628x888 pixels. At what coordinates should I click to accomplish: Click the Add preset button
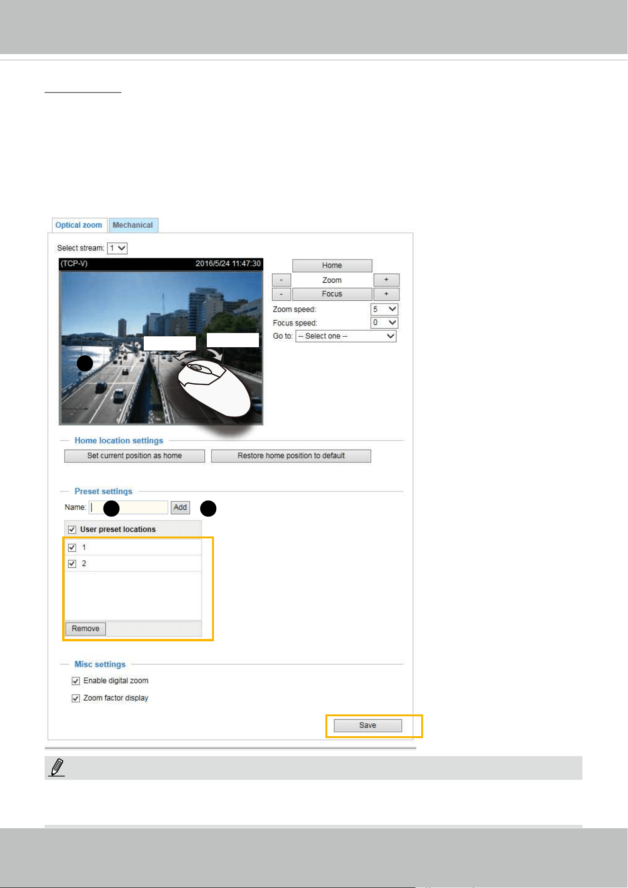coord(180,508)
